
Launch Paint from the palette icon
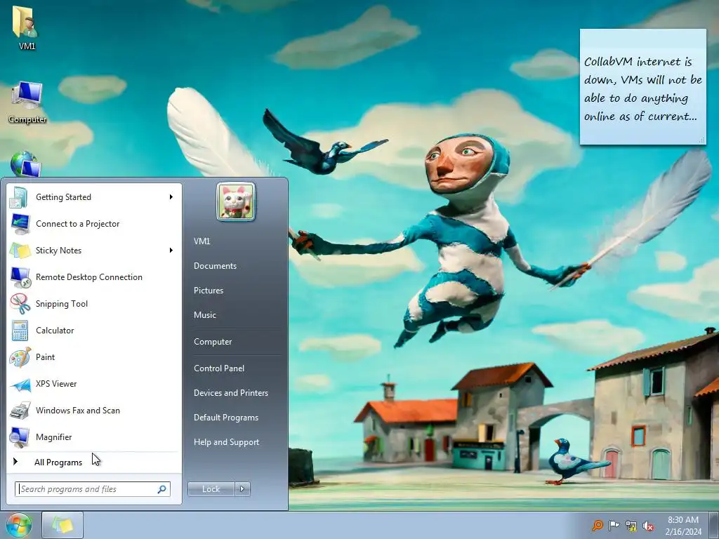coord(20,357)
